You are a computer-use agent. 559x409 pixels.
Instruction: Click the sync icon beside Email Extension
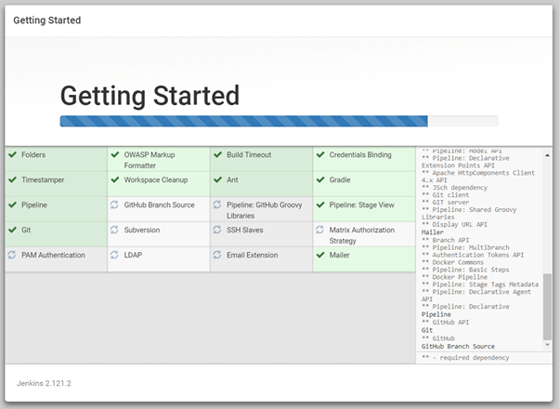point(217,255)
